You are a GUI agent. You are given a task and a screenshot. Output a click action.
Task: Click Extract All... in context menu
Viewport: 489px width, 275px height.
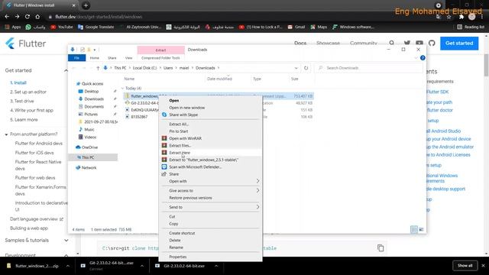coord(179,124)
